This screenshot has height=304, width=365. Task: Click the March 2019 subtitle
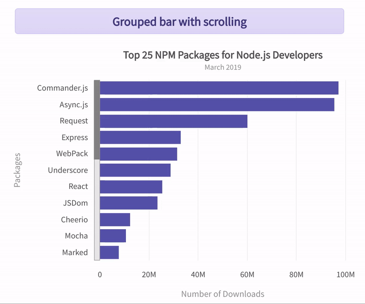[223, 68]
